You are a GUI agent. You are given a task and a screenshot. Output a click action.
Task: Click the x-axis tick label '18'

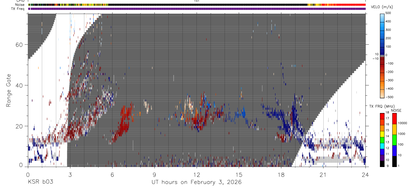pyautogui.click(x=281, y=175)
